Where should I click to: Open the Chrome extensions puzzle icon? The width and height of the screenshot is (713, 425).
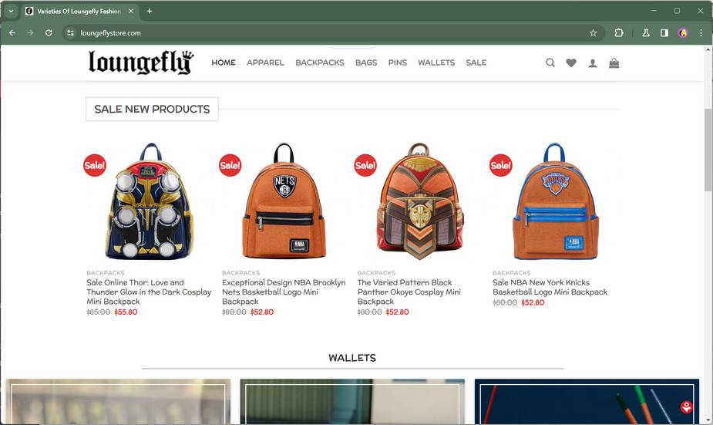(619, 32)
